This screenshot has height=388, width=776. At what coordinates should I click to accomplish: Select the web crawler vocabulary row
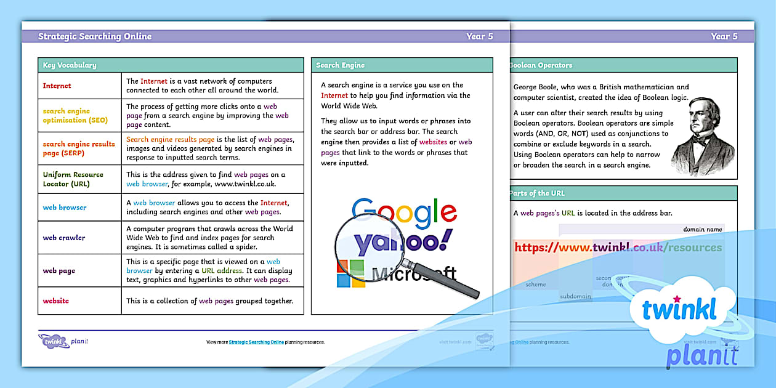169,238
